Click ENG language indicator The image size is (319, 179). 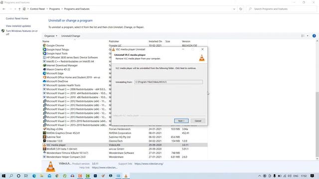(296, 176)
